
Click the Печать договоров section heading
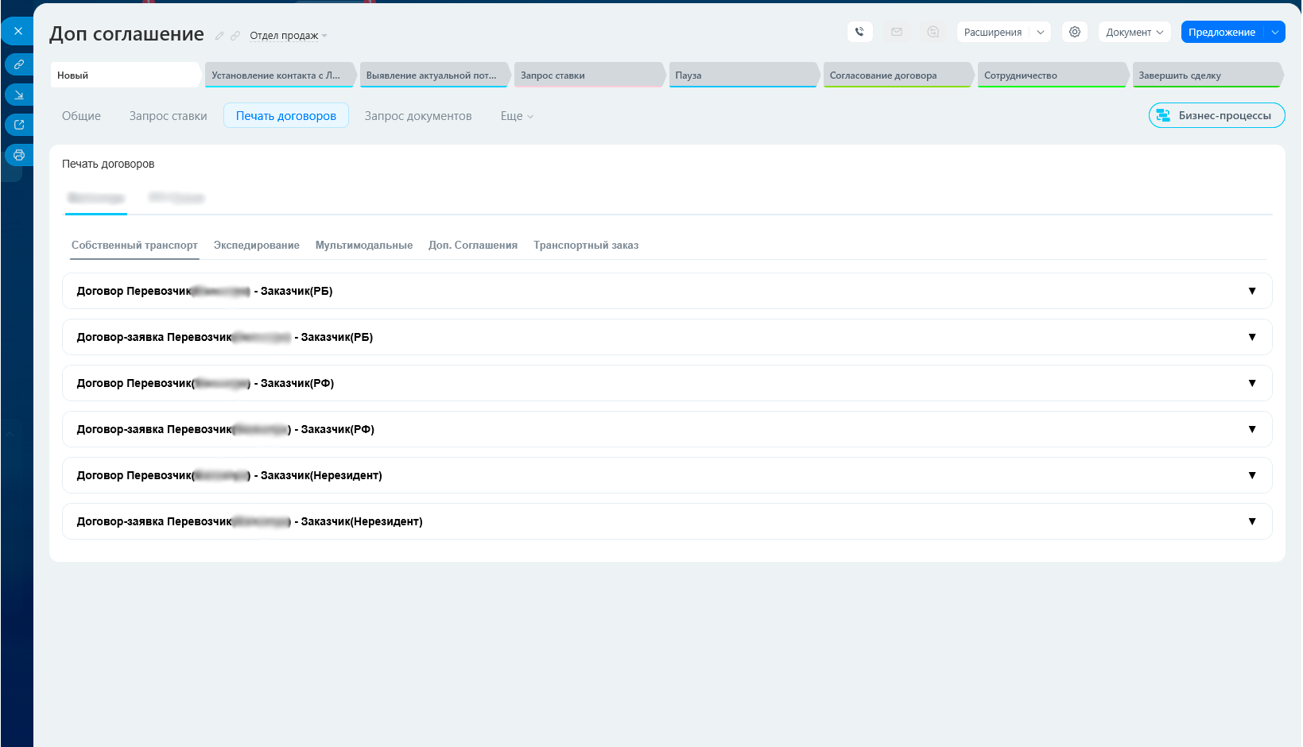pos(108,164)
